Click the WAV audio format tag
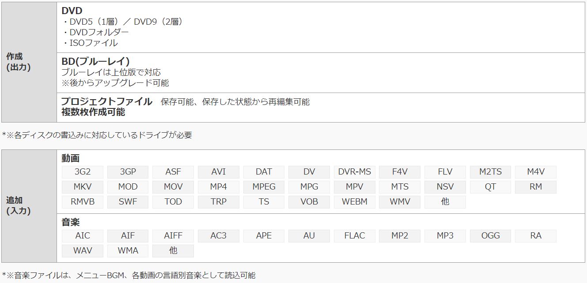The width and height of the screenshot is (587, 283). pyautogui.click(x=83, y=251)
